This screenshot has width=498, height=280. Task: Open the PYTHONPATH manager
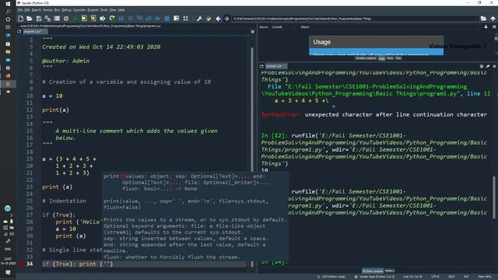[x=209, y=19]
